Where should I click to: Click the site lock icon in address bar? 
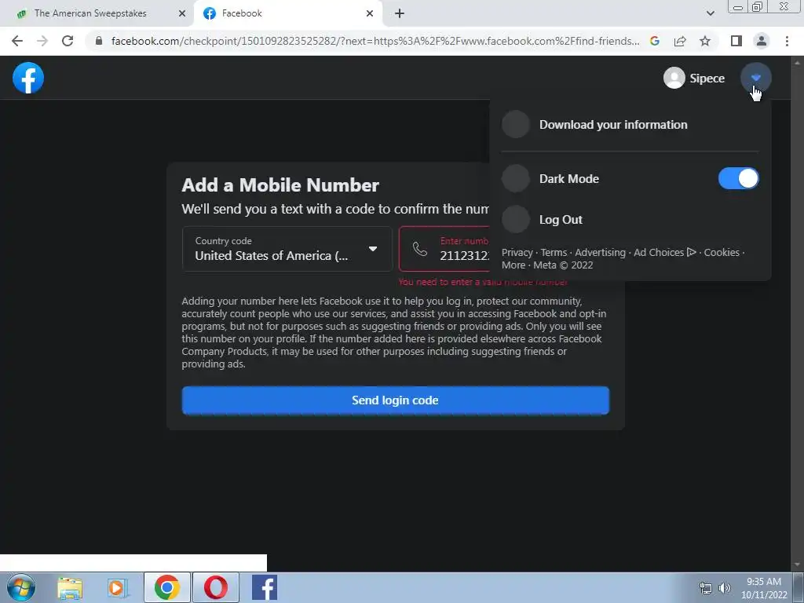point(99,41)
